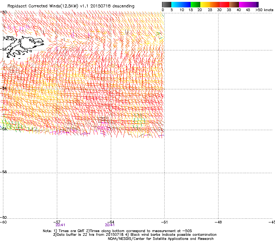This screenshot has width=275, height=241.
Task: Click the -54 longitude label at bottom
Action: tap(111, 222)
